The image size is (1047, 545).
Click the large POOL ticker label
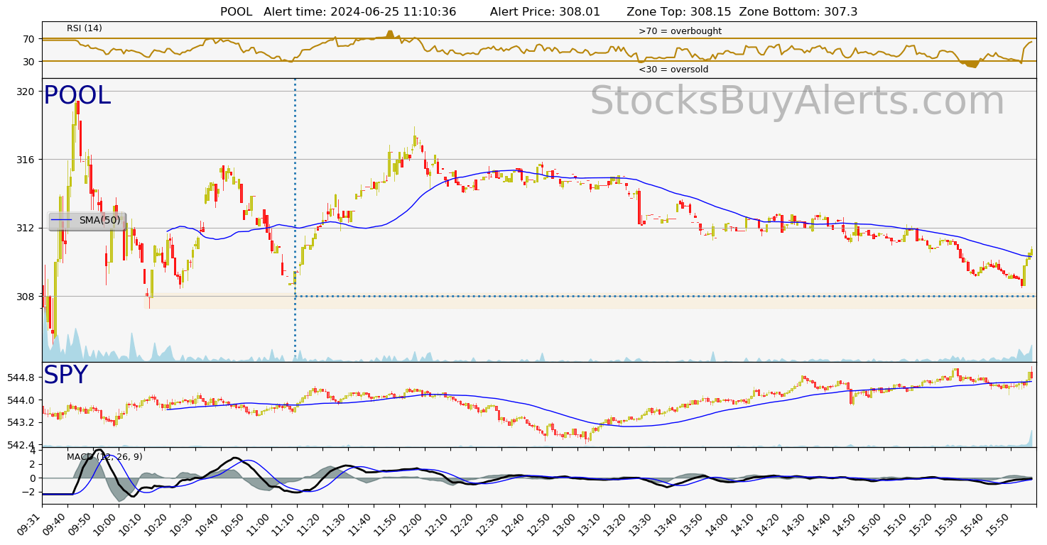click(x=77, y=96)
